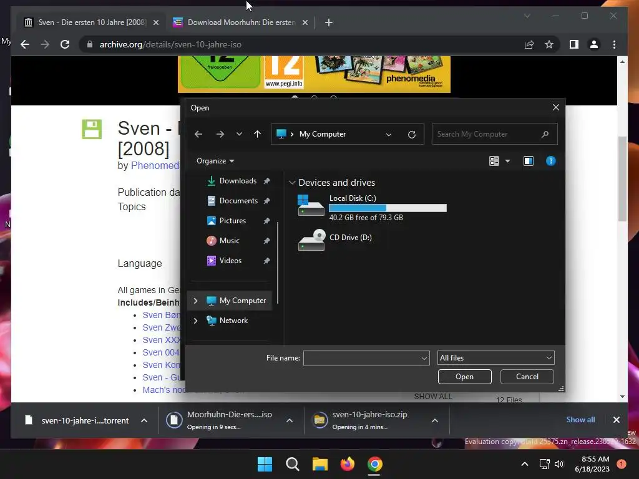Go back in Chrome

click(25, 44)
